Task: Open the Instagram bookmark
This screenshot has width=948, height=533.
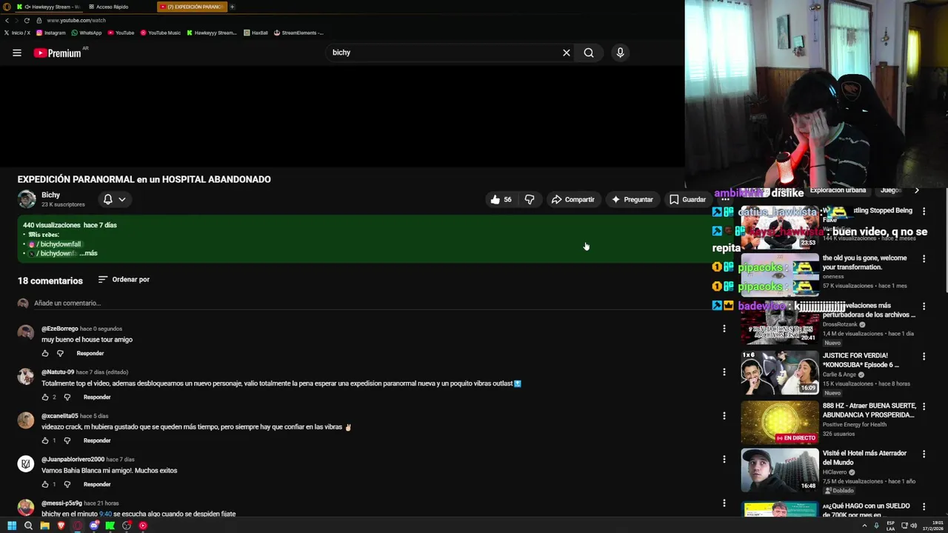Action: pos(50,33)
